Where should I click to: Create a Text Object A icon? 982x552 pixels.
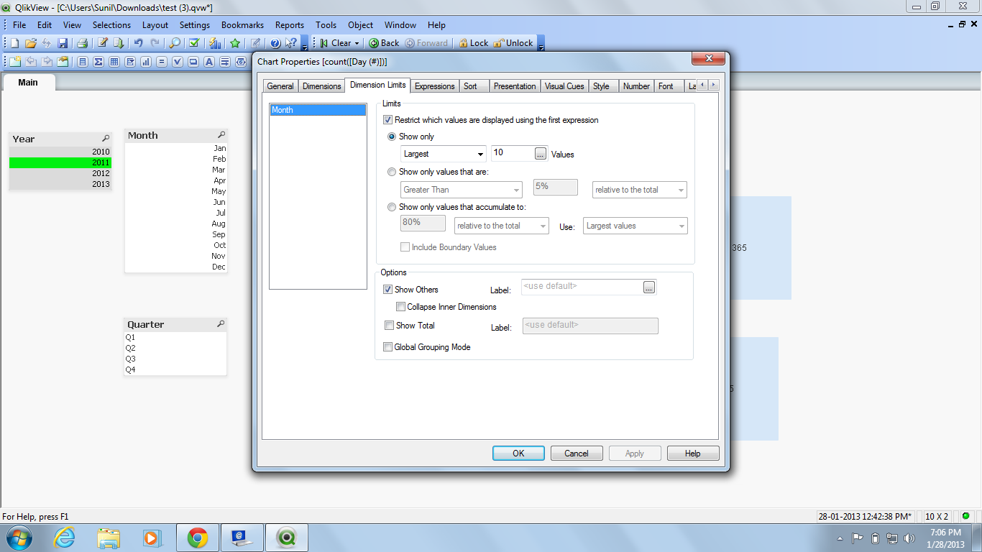coord(209,62)
